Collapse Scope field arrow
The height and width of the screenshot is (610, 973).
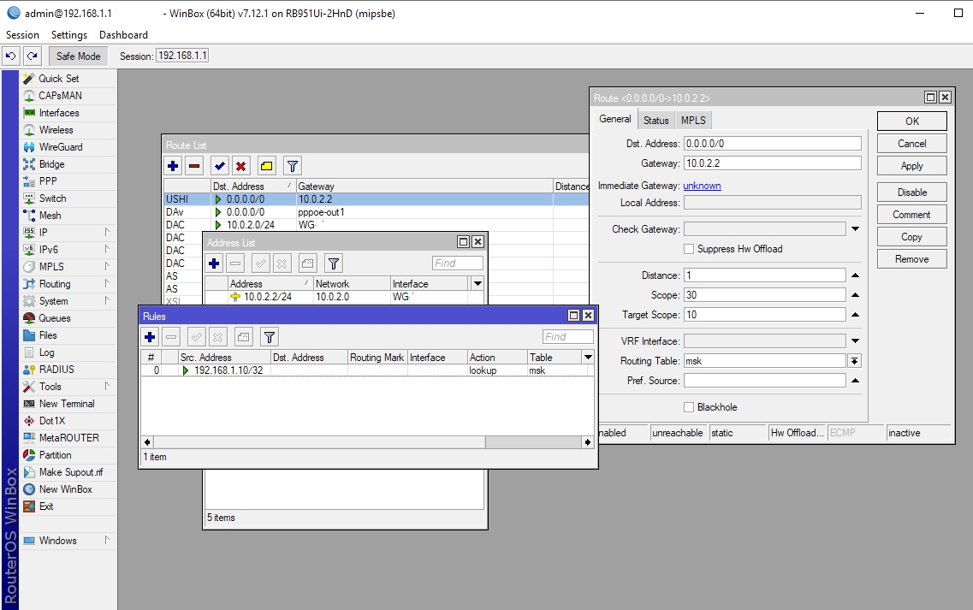point(855,295)
